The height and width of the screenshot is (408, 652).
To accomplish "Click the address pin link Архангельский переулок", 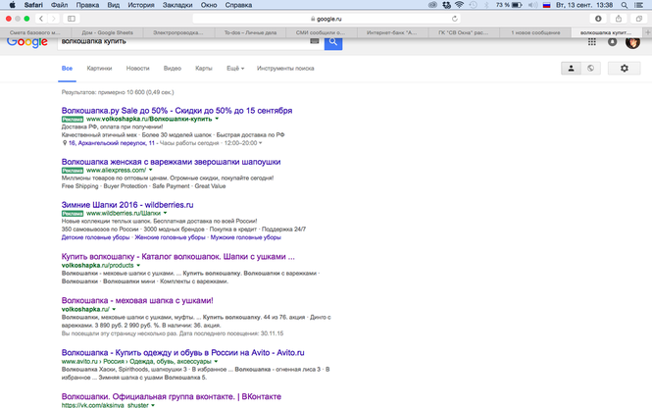I will tap(112, 143).
